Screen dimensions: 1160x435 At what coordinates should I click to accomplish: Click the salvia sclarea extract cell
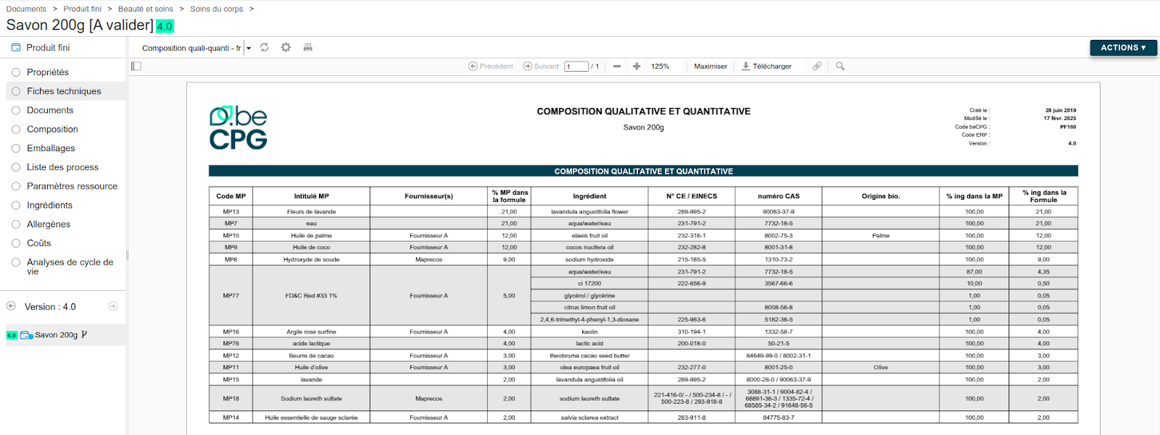(589, 418)
